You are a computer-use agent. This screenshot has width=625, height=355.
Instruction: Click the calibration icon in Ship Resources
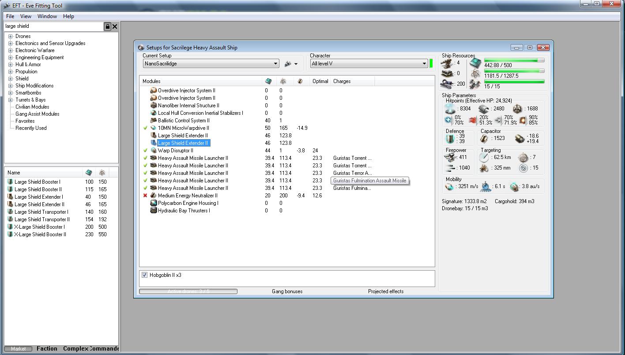pyautogui.click(x=447, y=83)
